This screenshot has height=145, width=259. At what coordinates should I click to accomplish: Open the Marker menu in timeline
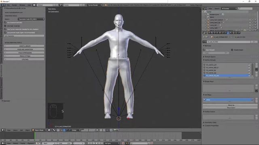pos(15,143)
